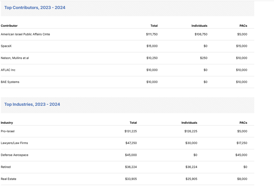Click the $111,750 total amount
The width and height of the screenshot is (274, 189).
pyautogui.click(x=152, y=34)
